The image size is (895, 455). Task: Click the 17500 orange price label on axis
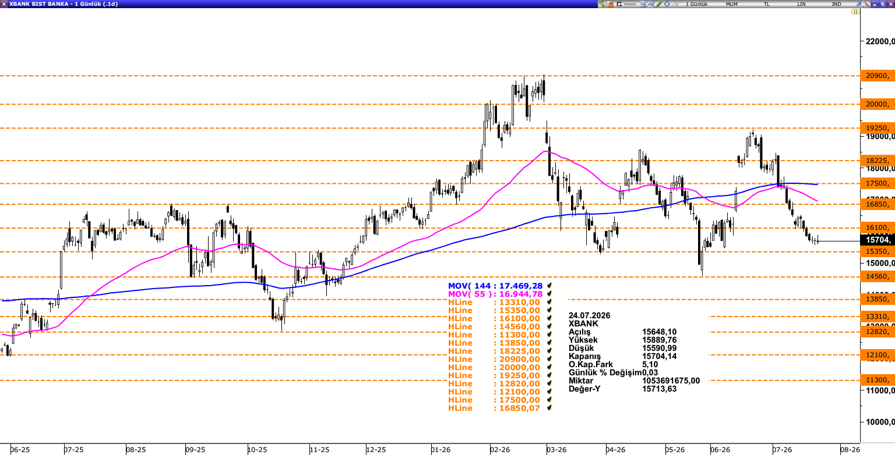click(877, 183)
